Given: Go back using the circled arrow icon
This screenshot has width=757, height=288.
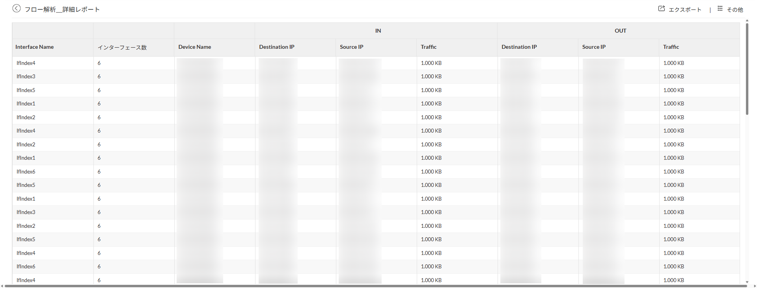Looking at the screenshot, I should coord(17,8).
